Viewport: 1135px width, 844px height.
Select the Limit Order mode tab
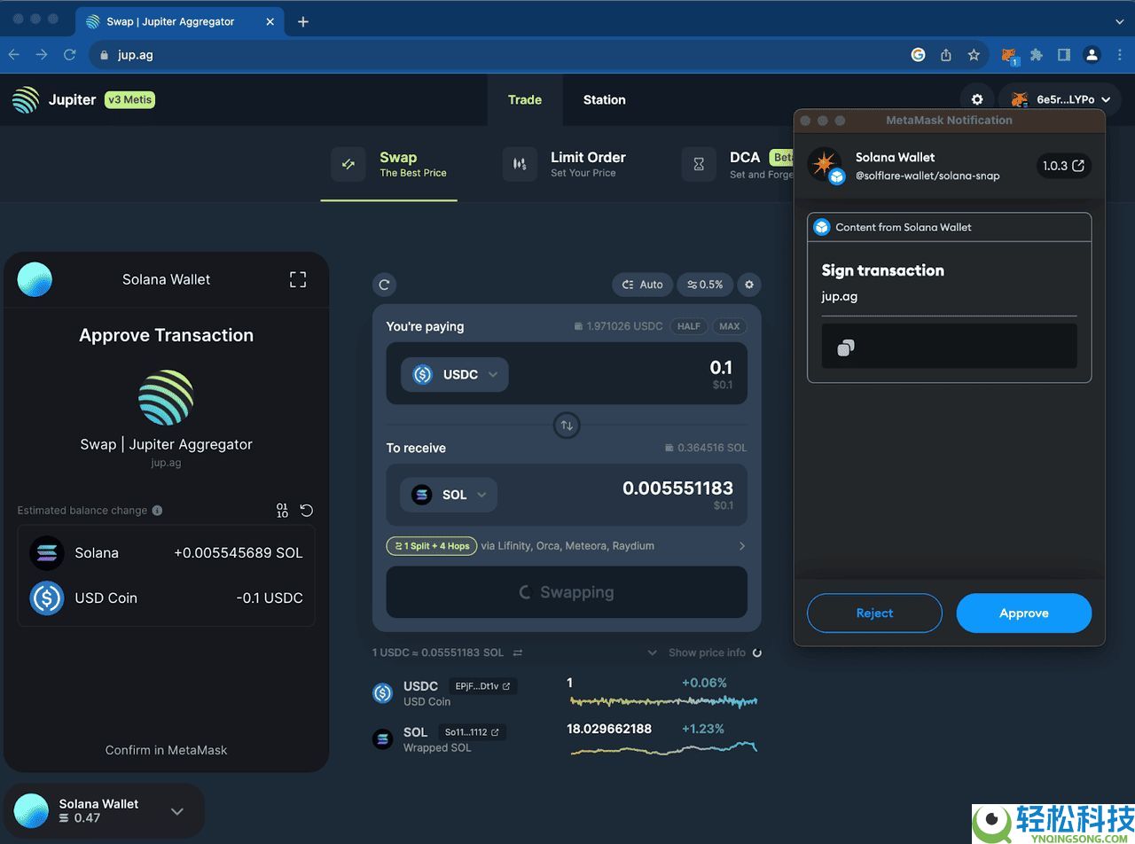pyautogui.click(x=564, y=164)
